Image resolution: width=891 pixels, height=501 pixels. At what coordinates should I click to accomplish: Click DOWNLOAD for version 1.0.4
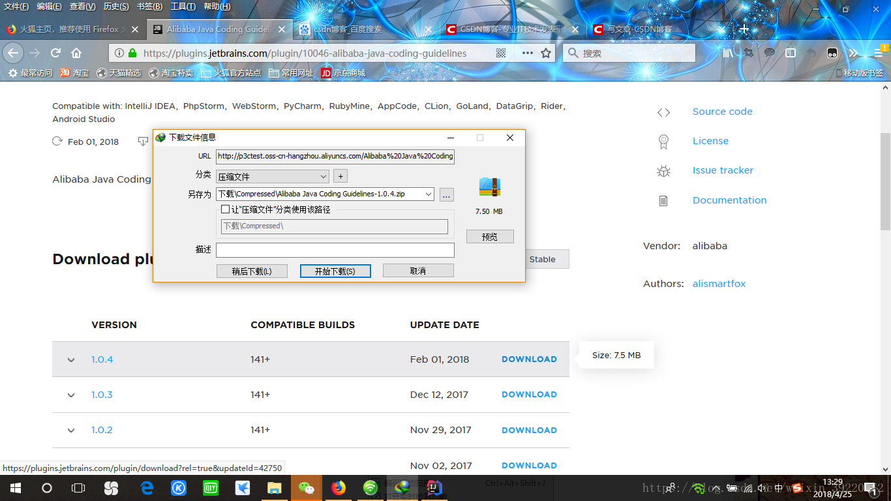coord(529,359)
